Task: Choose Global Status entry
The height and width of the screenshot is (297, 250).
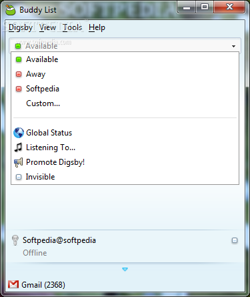Action: click(x=125, y=133)
